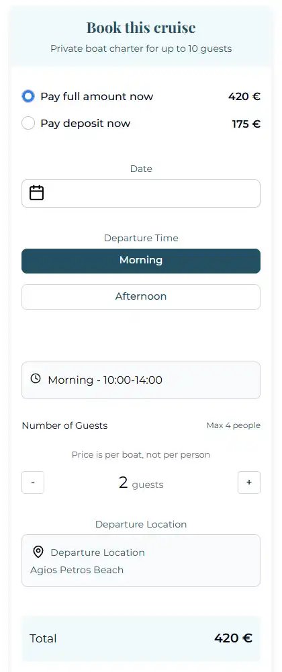282x672 pixels.
Task: Click the Book this cruise heading
Action: pyautogui.click(x=141, y=28)
